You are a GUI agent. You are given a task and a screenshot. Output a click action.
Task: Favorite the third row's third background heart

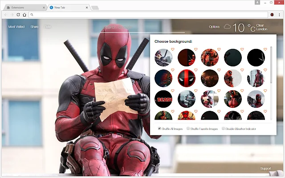point(219,91)
